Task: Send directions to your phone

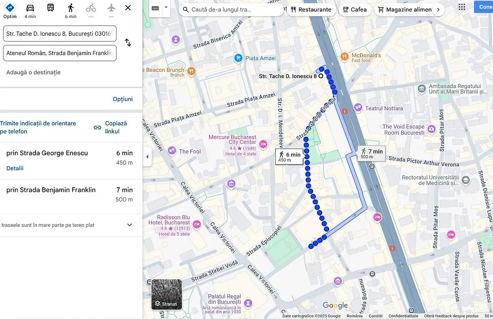Action: [38, 127]
